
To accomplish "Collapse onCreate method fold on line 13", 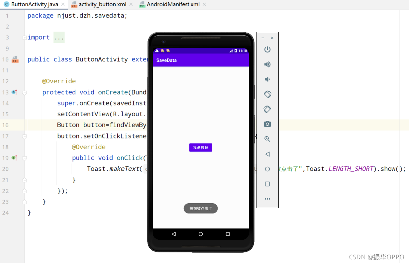I will (x=25, y=93).
